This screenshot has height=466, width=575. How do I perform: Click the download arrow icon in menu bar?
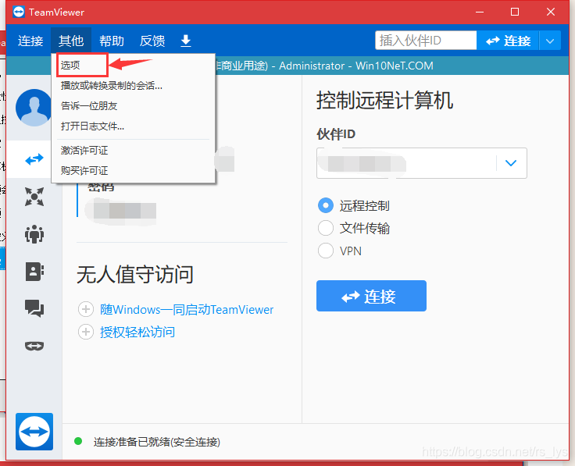pyautogui.click(x=186, y=41)
